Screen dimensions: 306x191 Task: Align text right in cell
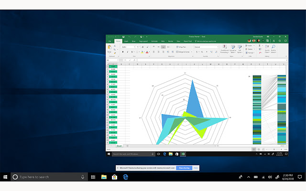point(164,52)
